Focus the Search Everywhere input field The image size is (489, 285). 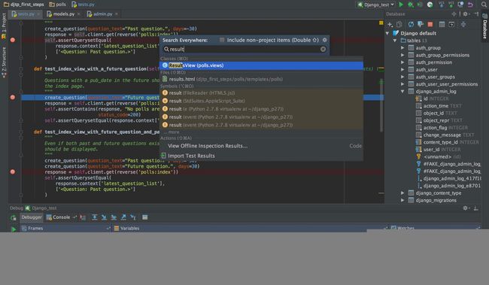pyautogui.click(x=244, y=50)
